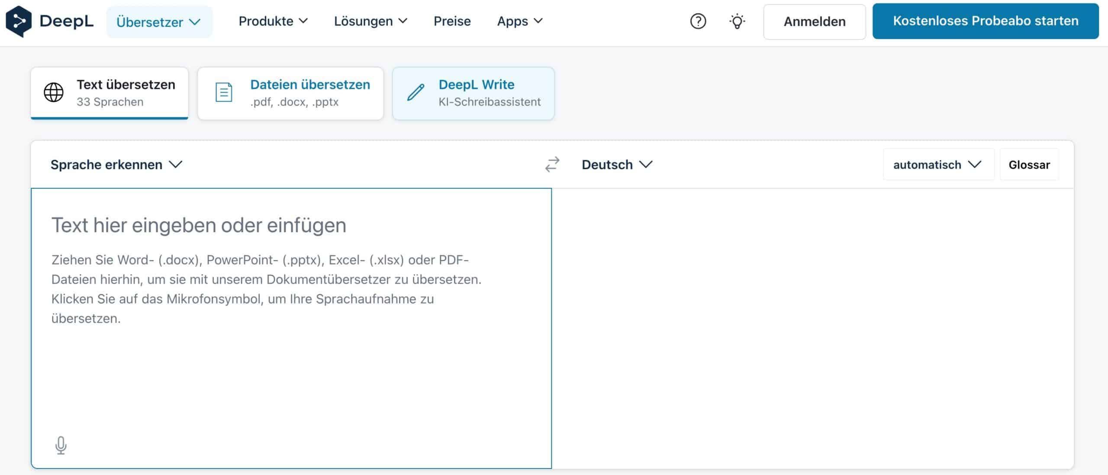This screenshot has width=1108, height=475.
Task: Open the Deutsch target language selector
Action: coord(617,165)
